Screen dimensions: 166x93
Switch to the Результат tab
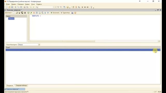[x=10, y=86]
